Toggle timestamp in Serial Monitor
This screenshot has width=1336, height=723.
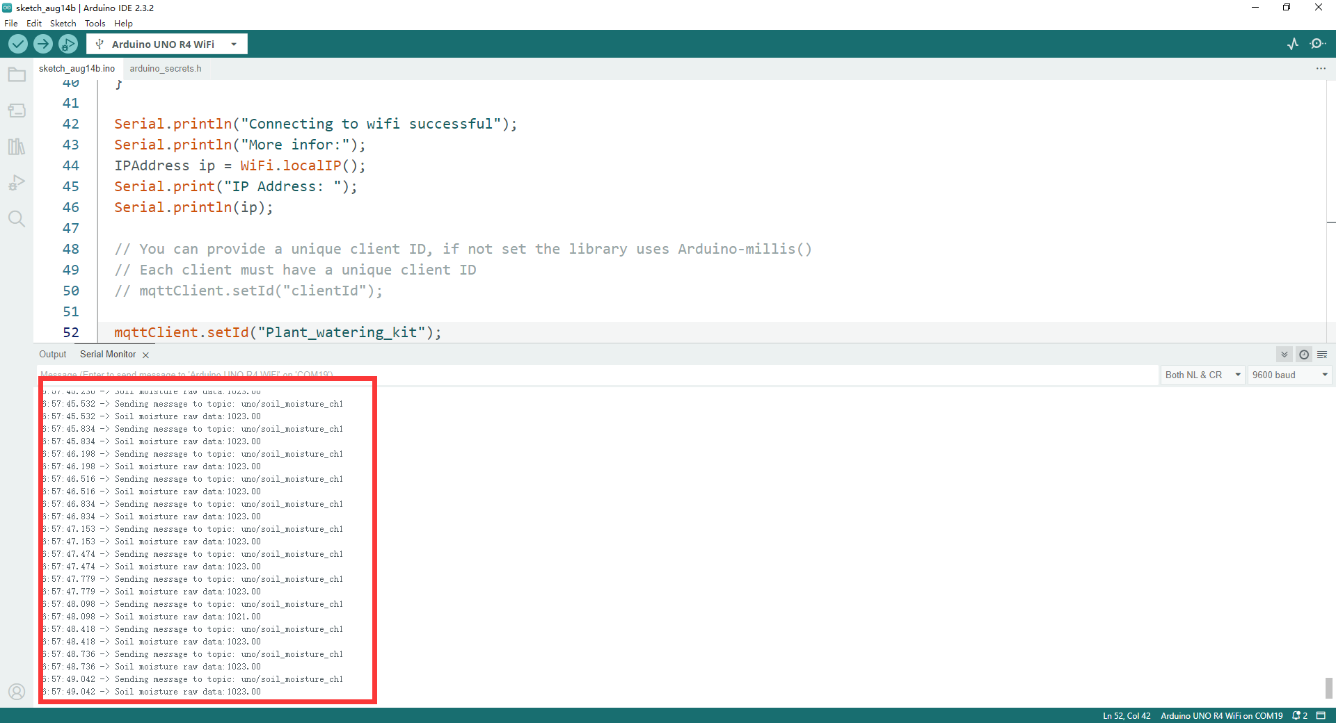coord(1304,355)
